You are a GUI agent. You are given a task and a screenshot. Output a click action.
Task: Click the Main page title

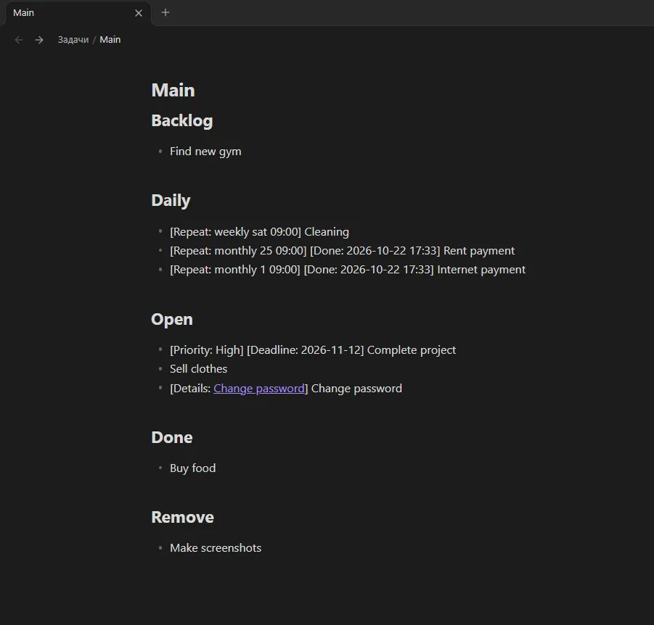pyautogui.click(x=173, y=91)
